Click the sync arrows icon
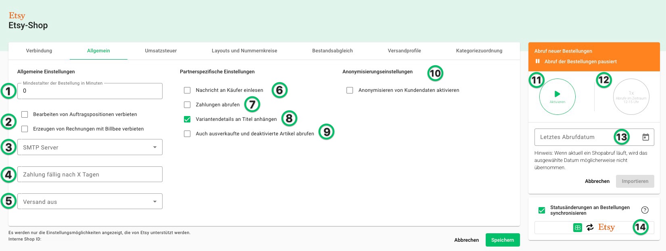The width and height of the screenshot is (666, 251). (590, 228)
